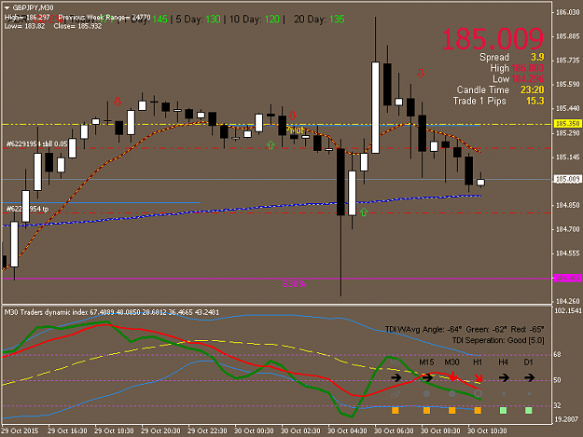This screenshot has height=437, width=583.
Task: Click the white 185.009 current price axis tag
Action: point(568,179)
